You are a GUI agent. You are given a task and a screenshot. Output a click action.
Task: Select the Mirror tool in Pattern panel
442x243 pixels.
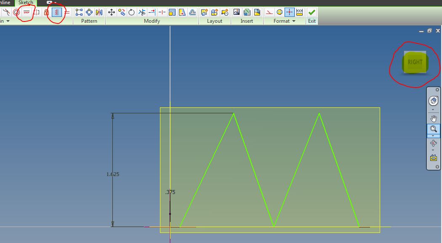click(x=100, y=12)
